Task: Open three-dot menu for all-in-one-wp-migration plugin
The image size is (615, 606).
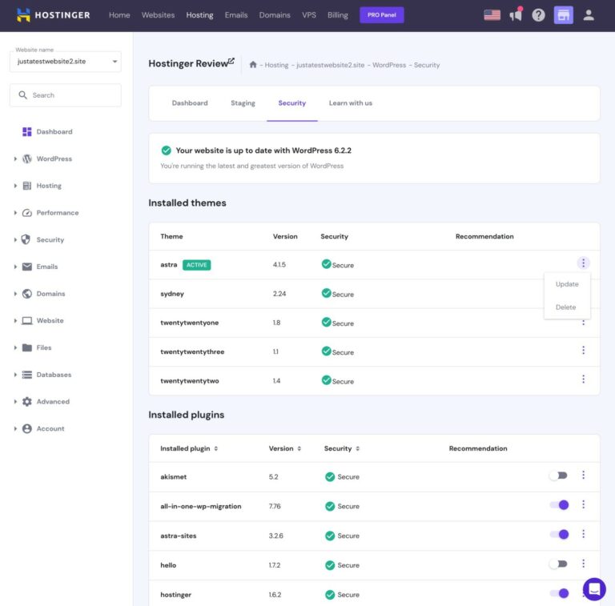Action: 583,504
